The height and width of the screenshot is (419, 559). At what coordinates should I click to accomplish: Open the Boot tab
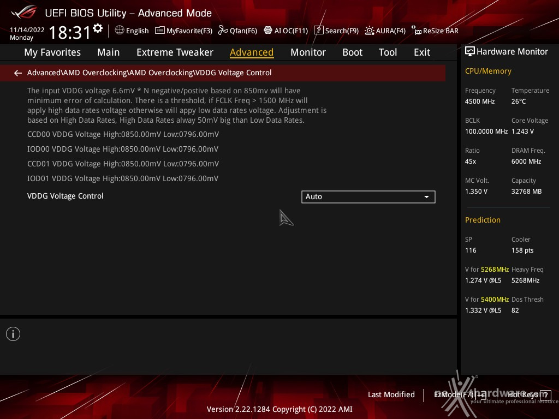tap(352, 52)
